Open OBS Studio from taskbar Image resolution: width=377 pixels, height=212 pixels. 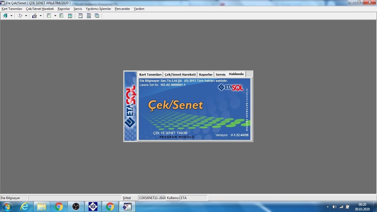76,207
